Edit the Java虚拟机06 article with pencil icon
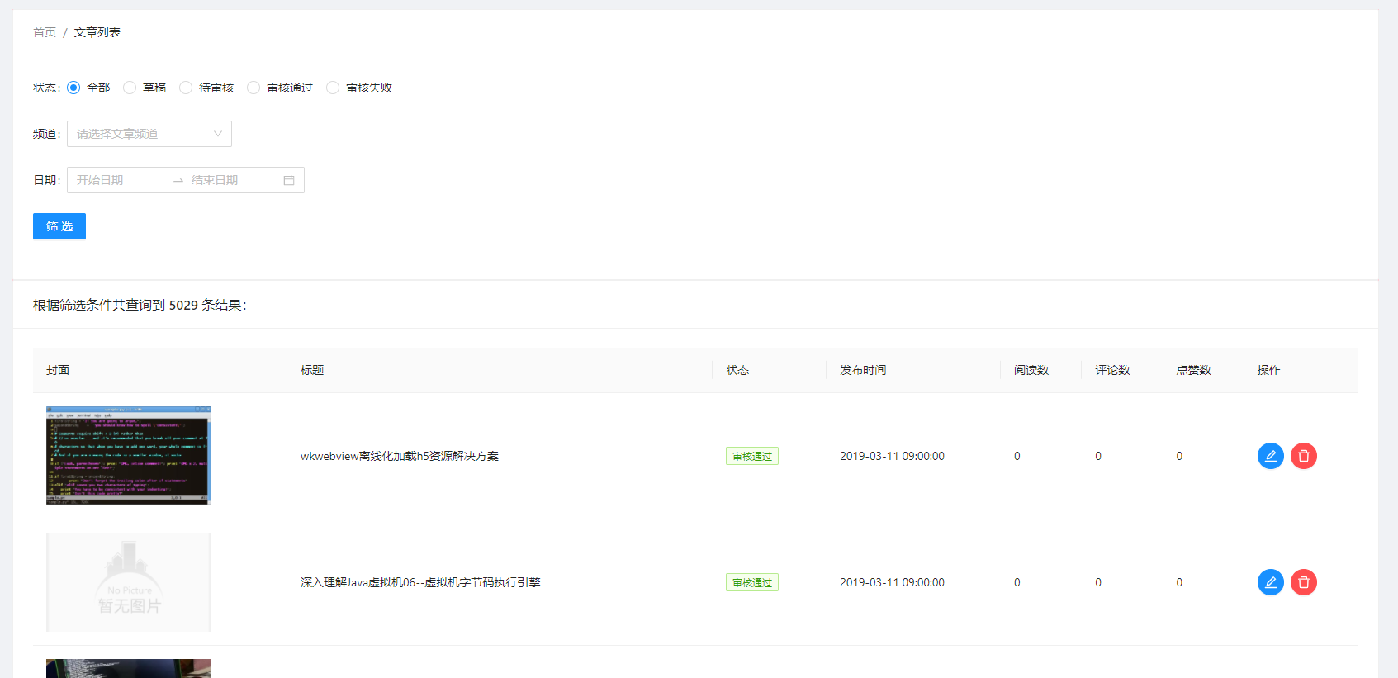 click(1270, 582)
